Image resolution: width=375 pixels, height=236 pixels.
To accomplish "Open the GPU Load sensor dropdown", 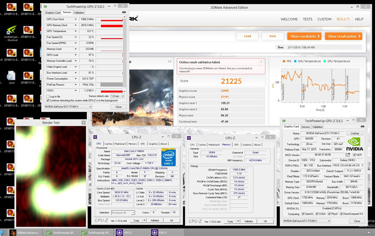I will 76,55.
